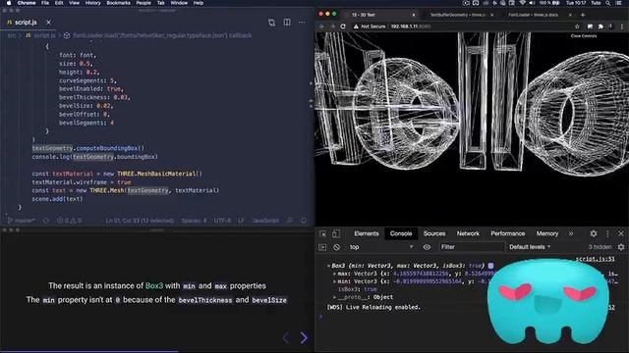Close the TextBufferGeometry browser tab
This screenshot has height=353, width=629.
pyautogui.click(x=491, y=15)
